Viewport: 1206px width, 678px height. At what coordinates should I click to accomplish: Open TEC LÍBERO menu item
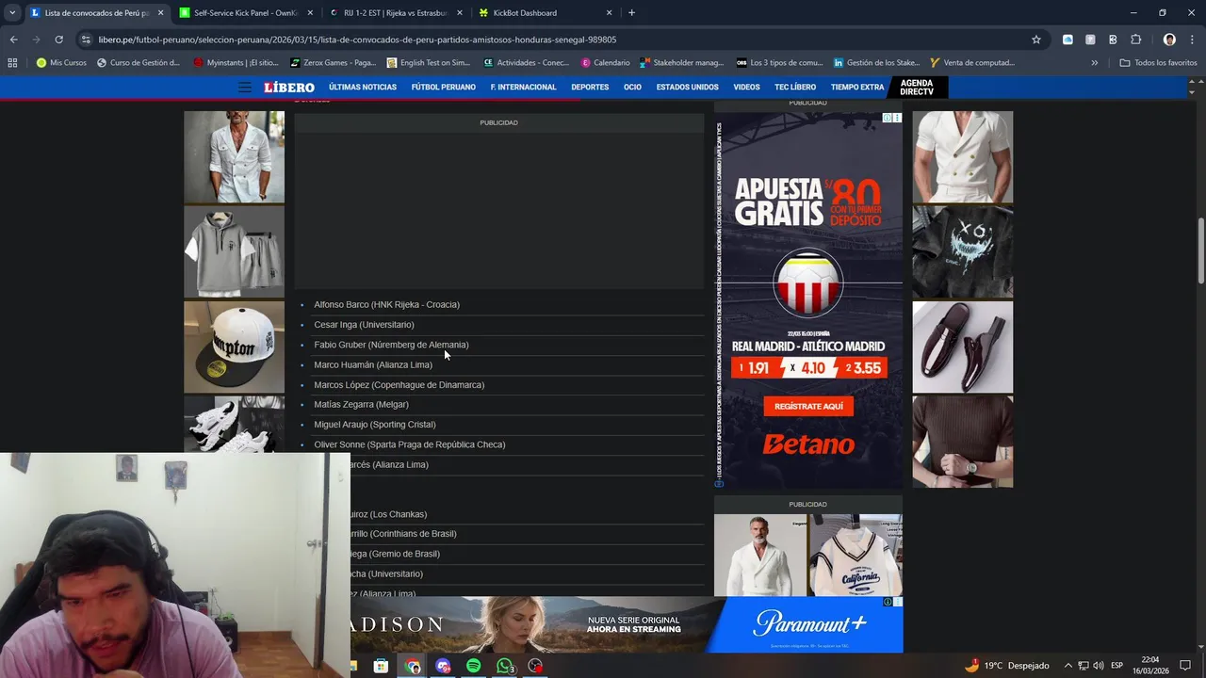pyautogui.click(x=795, y=88)
